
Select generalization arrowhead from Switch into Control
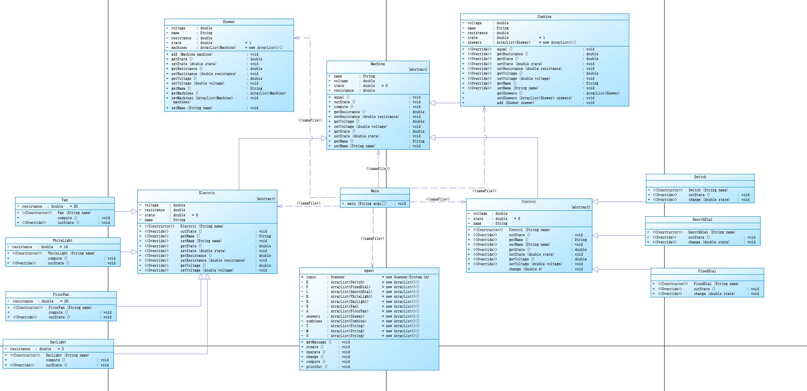point(595,202)
